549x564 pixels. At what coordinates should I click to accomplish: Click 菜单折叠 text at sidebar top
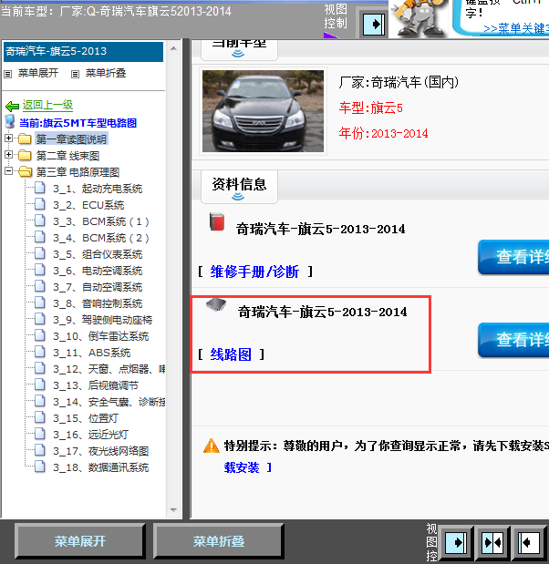click(x=106, y=73)
